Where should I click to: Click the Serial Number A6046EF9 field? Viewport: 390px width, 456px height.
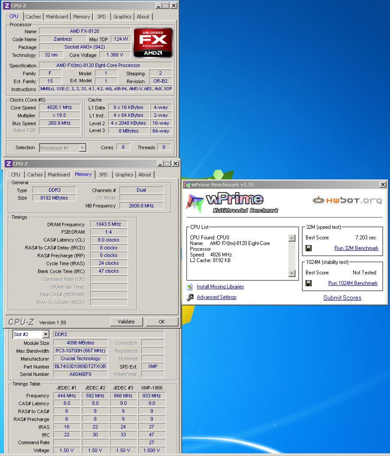click(x=80, y=374)
